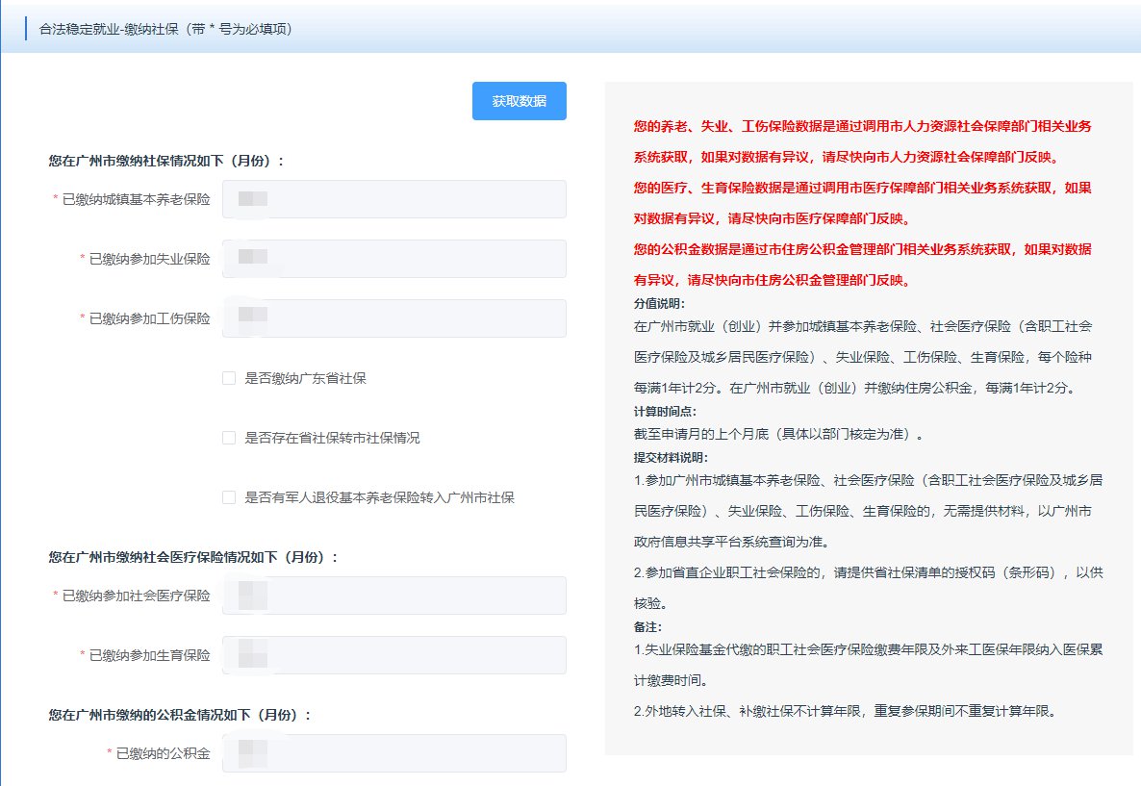Click the 备注 heading in the info panel
The image size is (1141, 786).
point(647,627)
